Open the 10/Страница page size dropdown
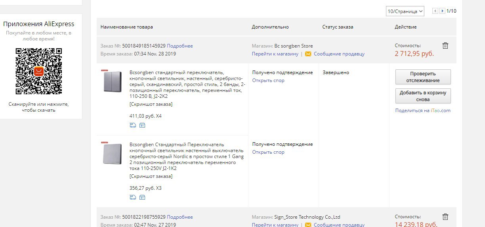Viewport: 485px width, 227px height. [x=405, y=11]
